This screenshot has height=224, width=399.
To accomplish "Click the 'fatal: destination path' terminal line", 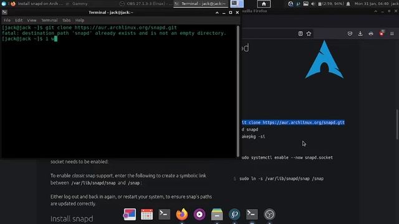I will [x=114, y=33].
